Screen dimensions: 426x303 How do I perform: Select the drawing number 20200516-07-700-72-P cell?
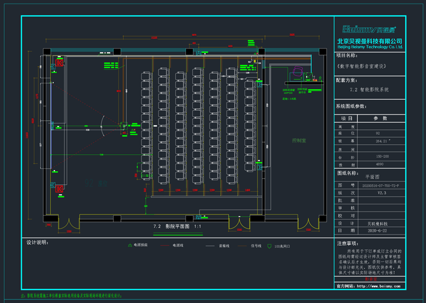tap(382, 186)
